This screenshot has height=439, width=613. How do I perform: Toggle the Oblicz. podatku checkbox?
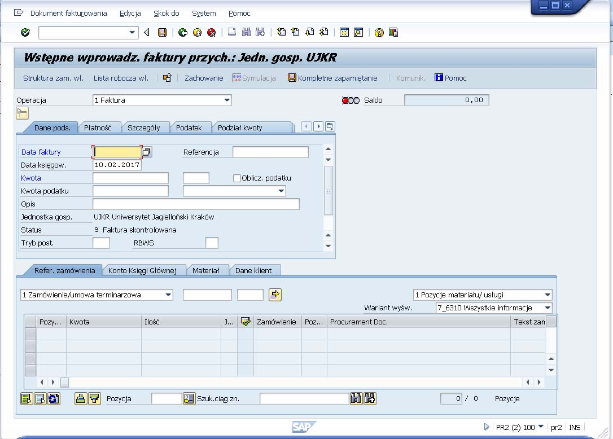(x=237, y=178)
